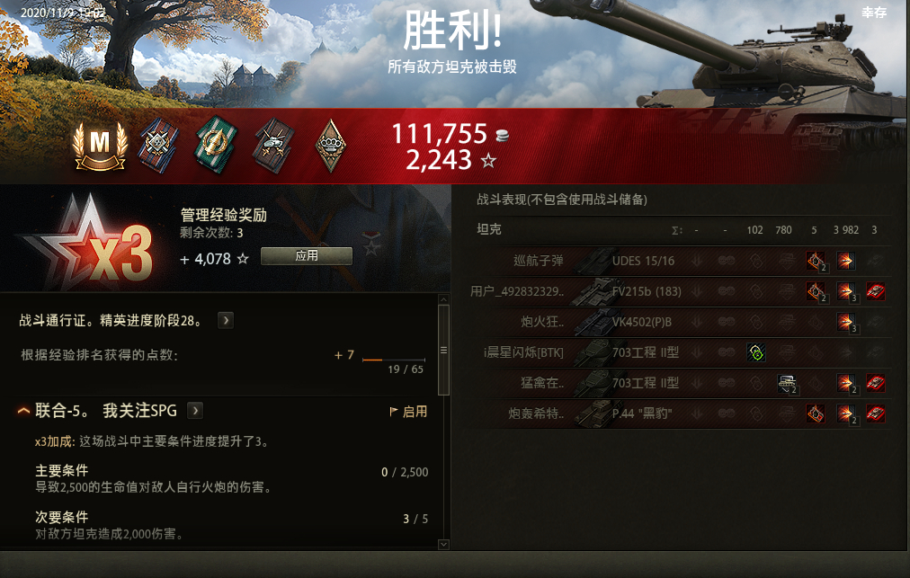Open battle pass details arrow
910x578 pixels.
[226, 320]
